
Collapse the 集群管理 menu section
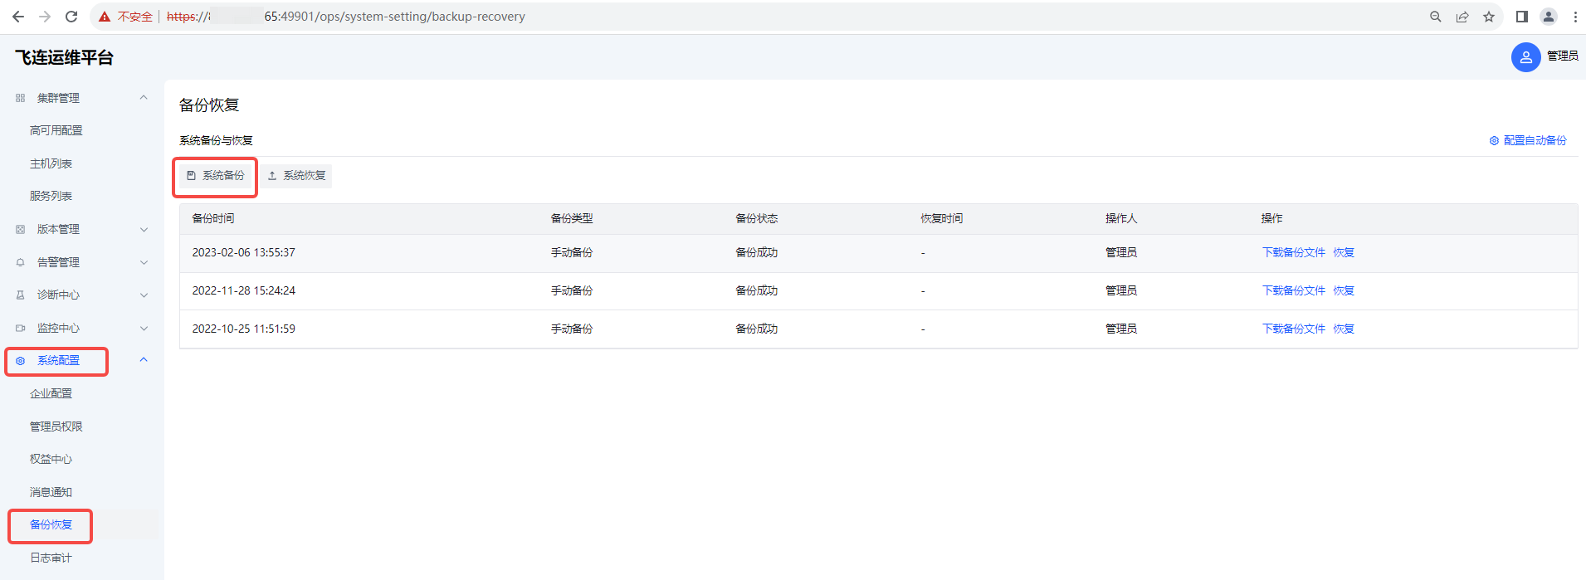click(144, 98)
